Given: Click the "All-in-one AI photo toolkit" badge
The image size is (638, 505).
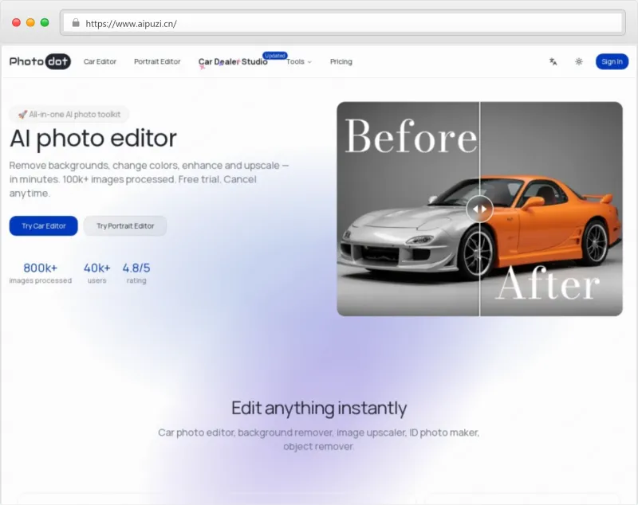Looking at the screenshot, I should [69, 115].
